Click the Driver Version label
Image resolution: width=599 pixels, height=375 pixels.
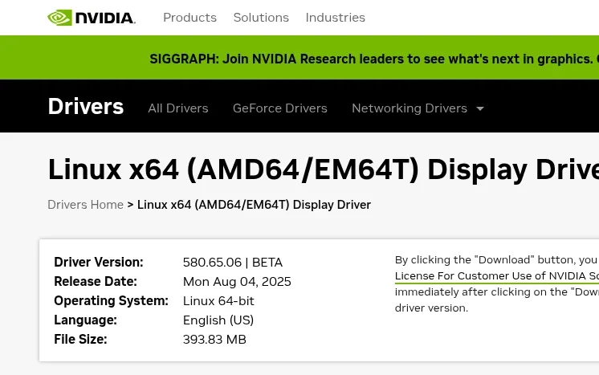point(98,263)
